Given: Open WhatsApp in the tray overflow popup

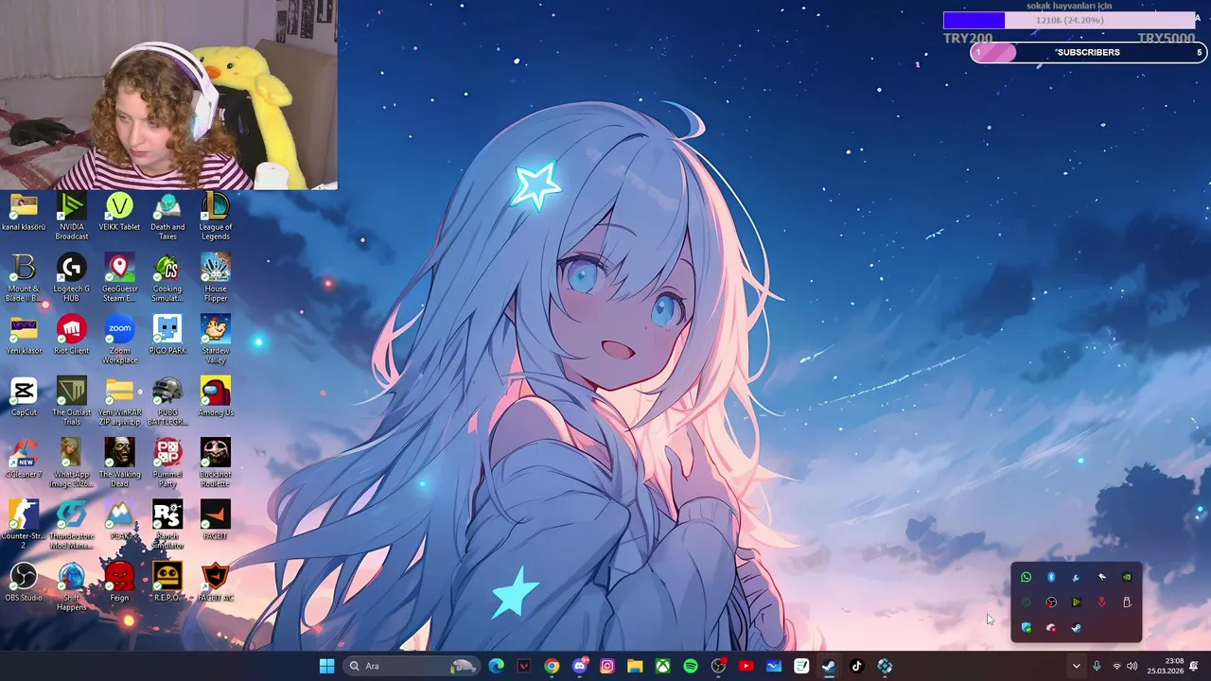Looking at the screenshot, I should coord(1027,577).
